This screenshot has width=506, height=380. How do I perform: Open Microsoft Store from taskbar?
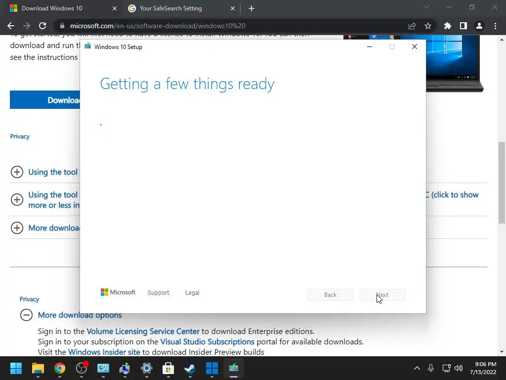(x=168, y=368)
